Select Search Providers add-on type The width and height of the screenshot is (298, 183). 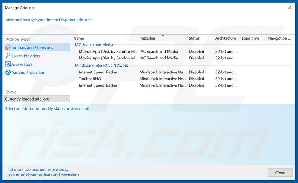pos(26,56)
